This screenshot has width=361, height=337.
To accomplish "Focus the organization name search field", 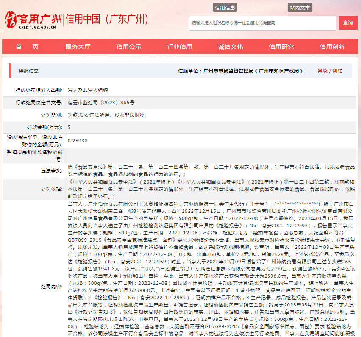I will pos(262,23).
